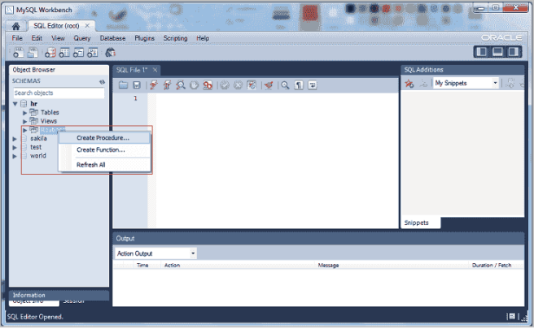Screen dimensions: 534x329
Task: Select the sakila schema label
Action: (x=38, y=139)
